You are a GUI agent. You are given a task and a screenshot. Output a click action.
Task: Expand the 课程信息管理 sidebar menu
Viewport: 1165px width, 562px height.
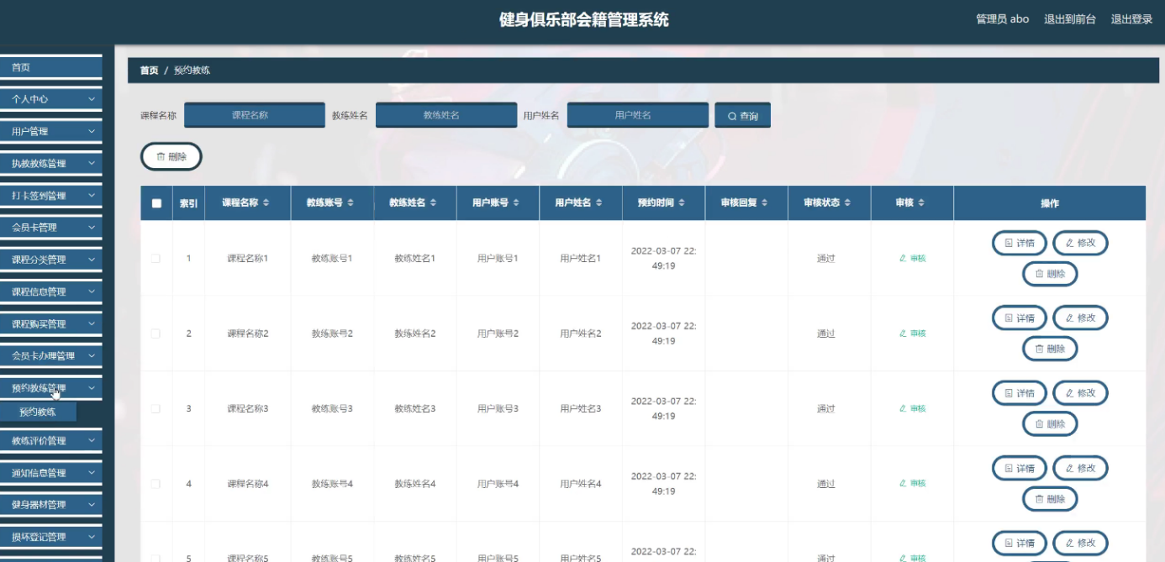pyautogui.click(x=50, y=292)
